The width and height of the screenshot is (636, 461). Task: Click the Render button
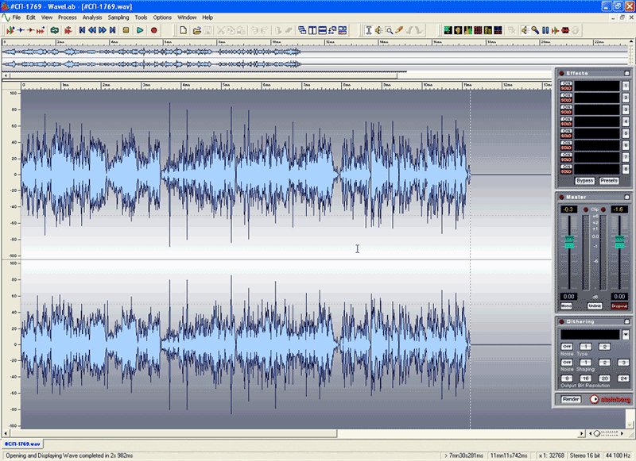[571, 399]
